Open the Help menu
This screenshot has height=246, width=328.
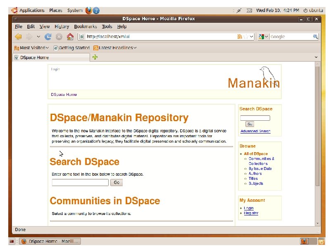(x=122, y=26)
